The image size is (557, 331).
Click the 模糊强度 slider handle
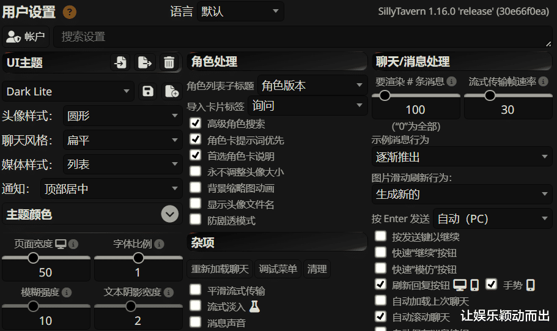(x=33, y=306)
